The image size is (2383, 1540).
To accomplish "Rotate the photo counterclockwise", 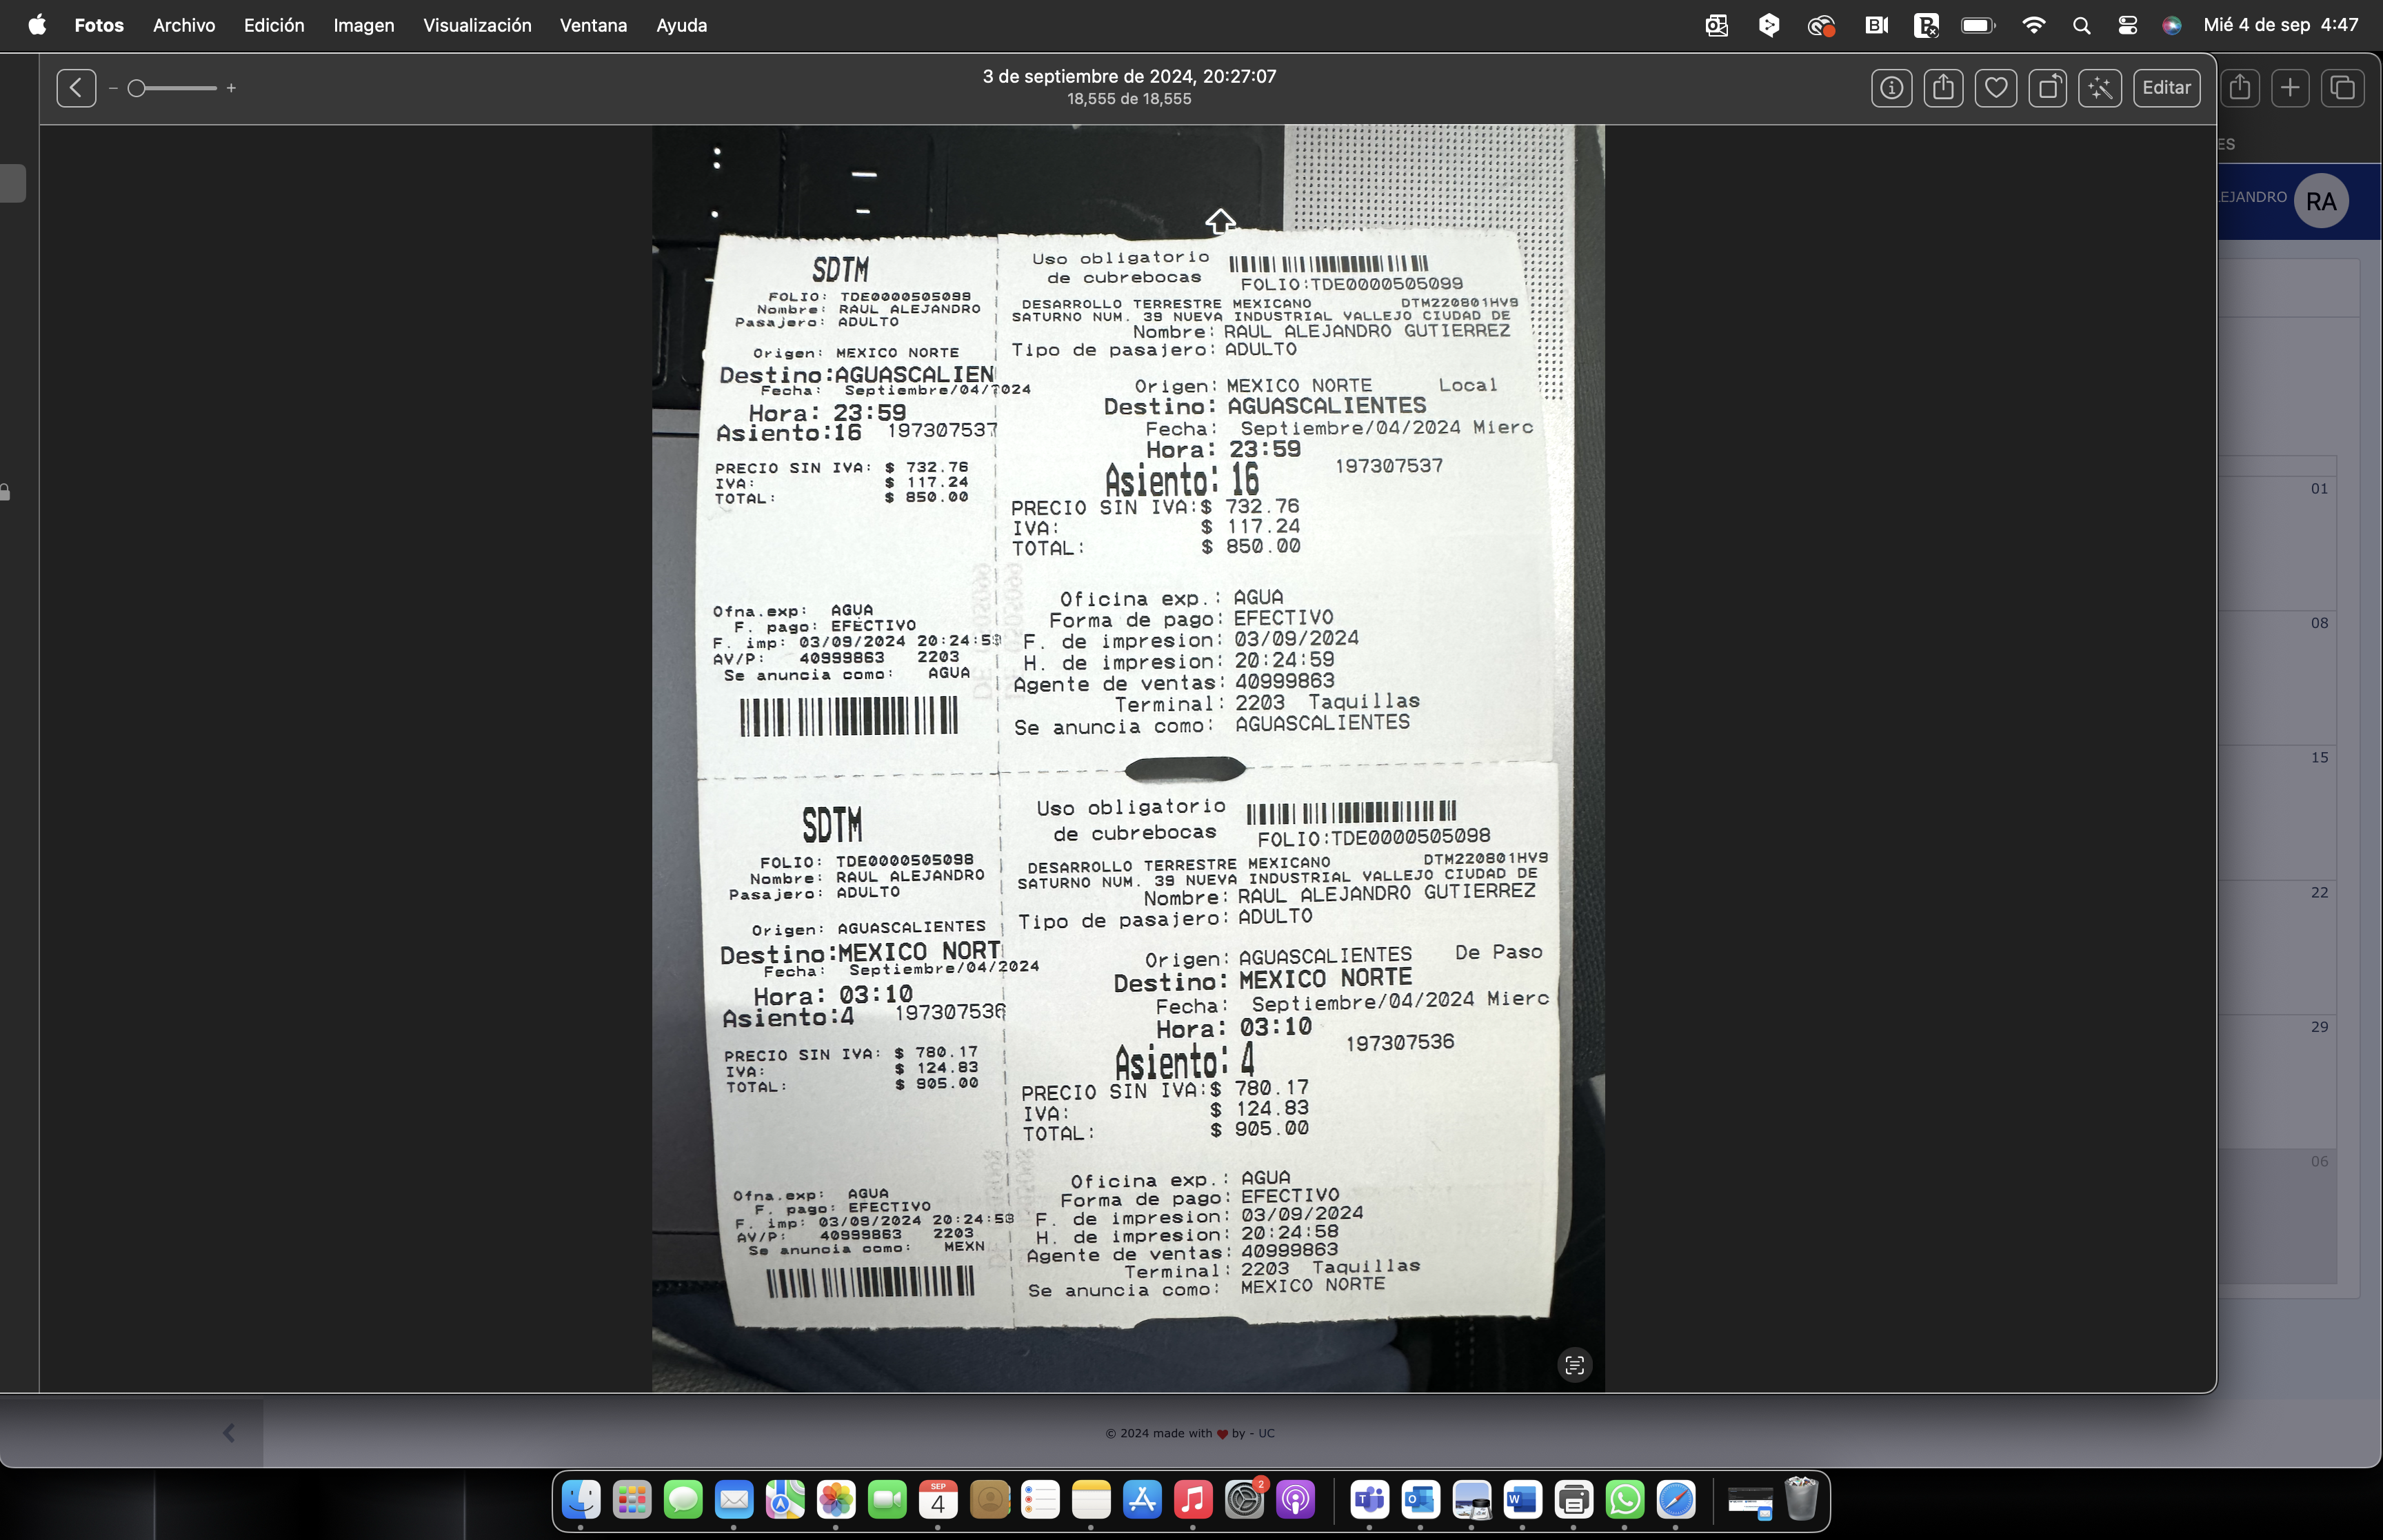I will click(x=2047, y=88).
